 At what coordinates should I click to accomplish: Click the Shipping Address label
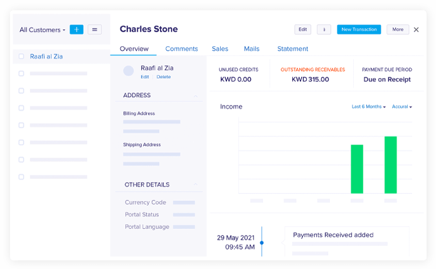(x=142, y=145)
